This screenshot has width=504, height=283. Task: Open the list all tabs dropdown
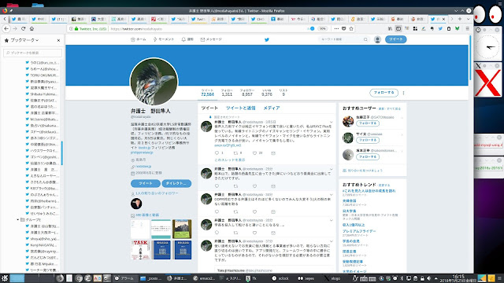point(468,19)
